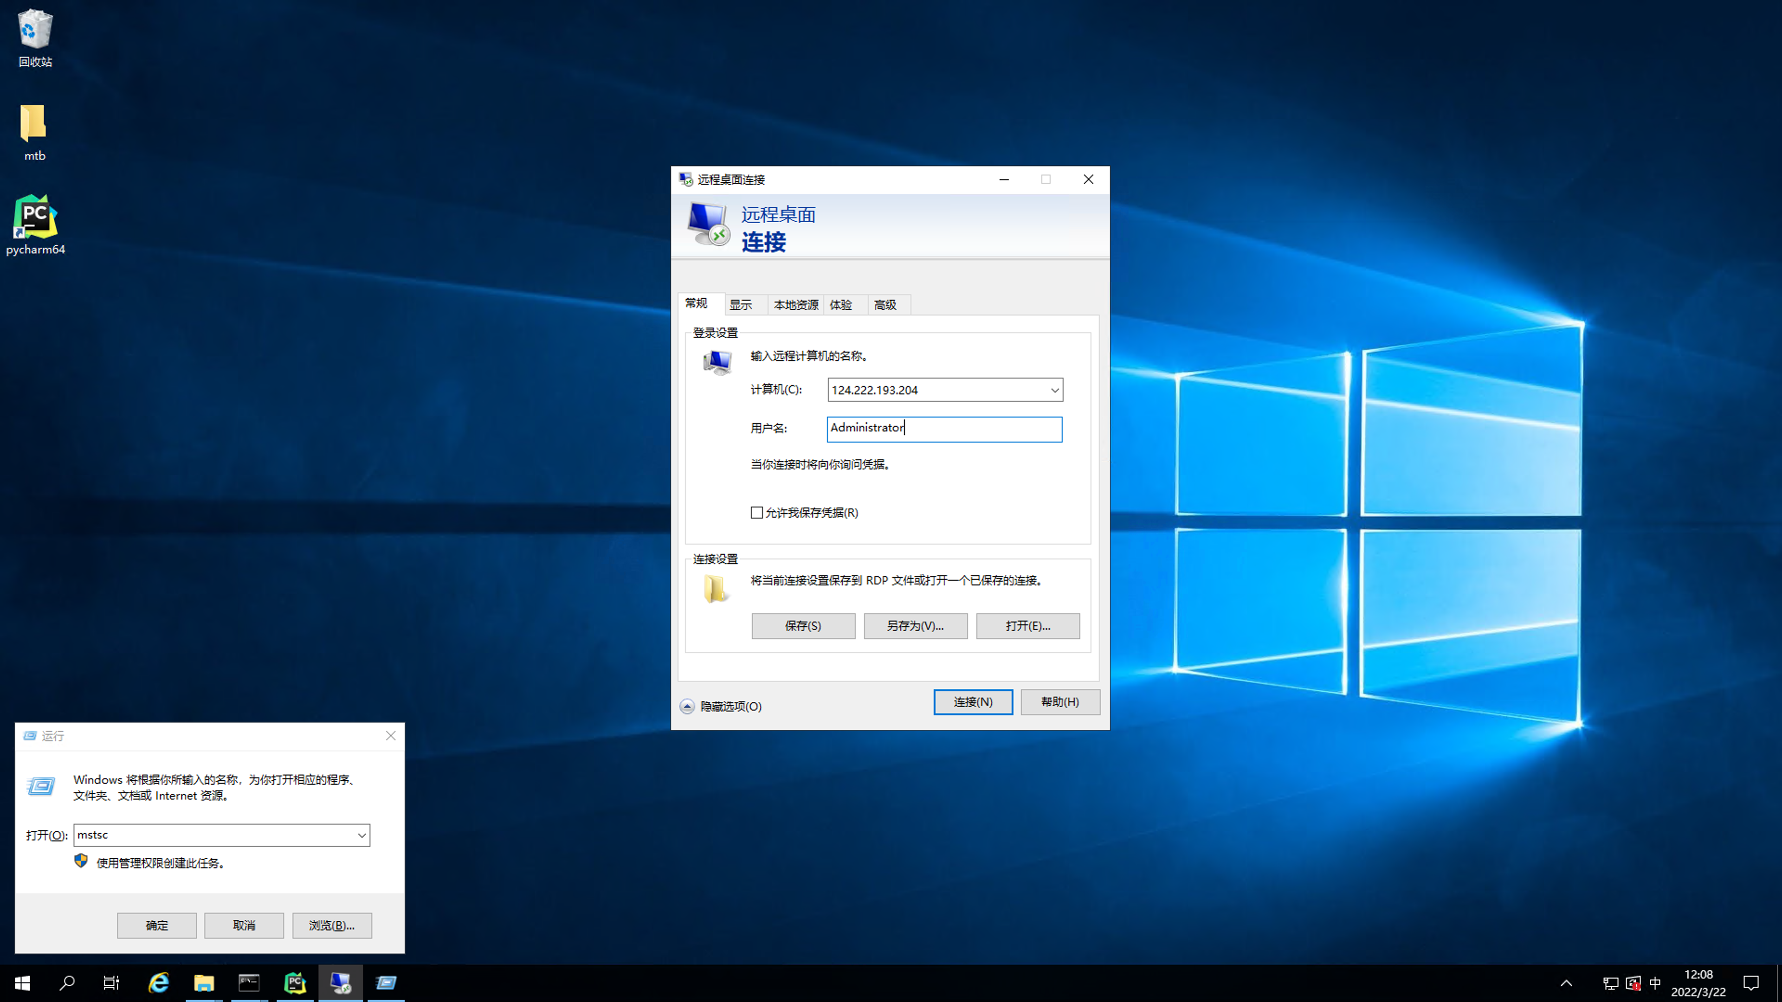Expand the computer address dropdown

(x=1054, y=390)
